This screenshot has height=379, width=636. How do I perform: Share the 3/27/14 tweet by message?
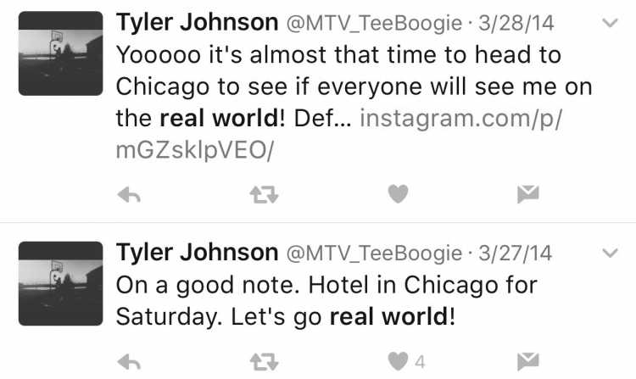click(x=528, y=361)
